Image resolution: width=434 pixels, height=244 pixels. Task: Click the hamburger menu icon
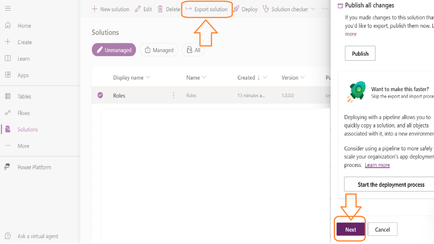8,8
